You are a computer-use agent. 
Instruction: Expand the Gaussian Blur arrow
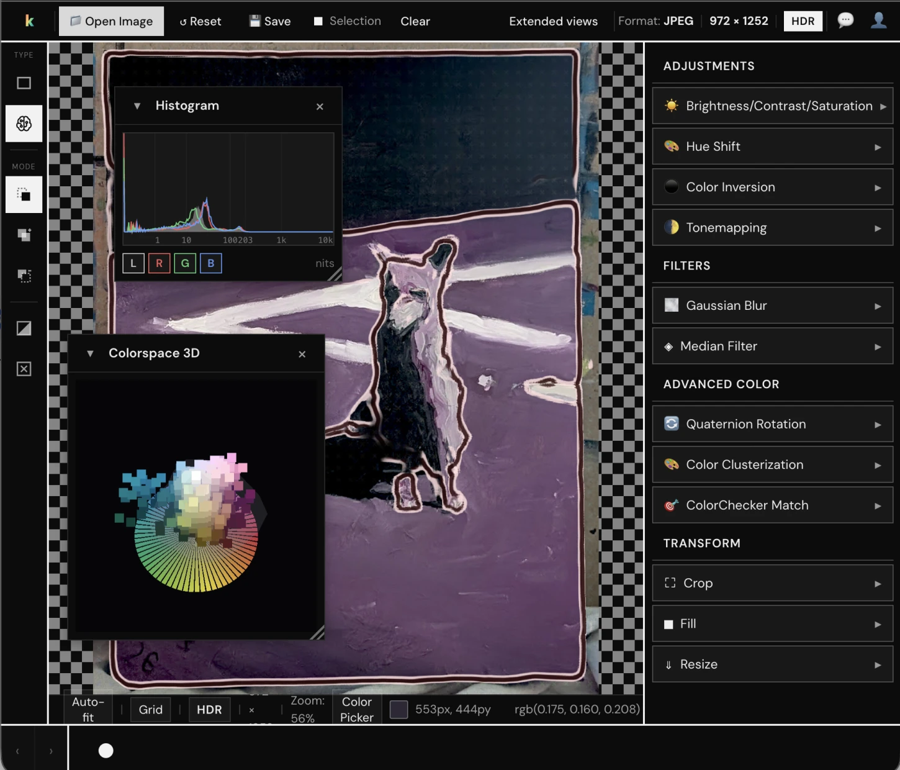(878, 306)
